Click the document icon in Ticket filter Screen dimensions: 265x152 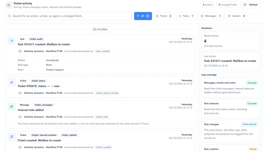coord(157,16)
